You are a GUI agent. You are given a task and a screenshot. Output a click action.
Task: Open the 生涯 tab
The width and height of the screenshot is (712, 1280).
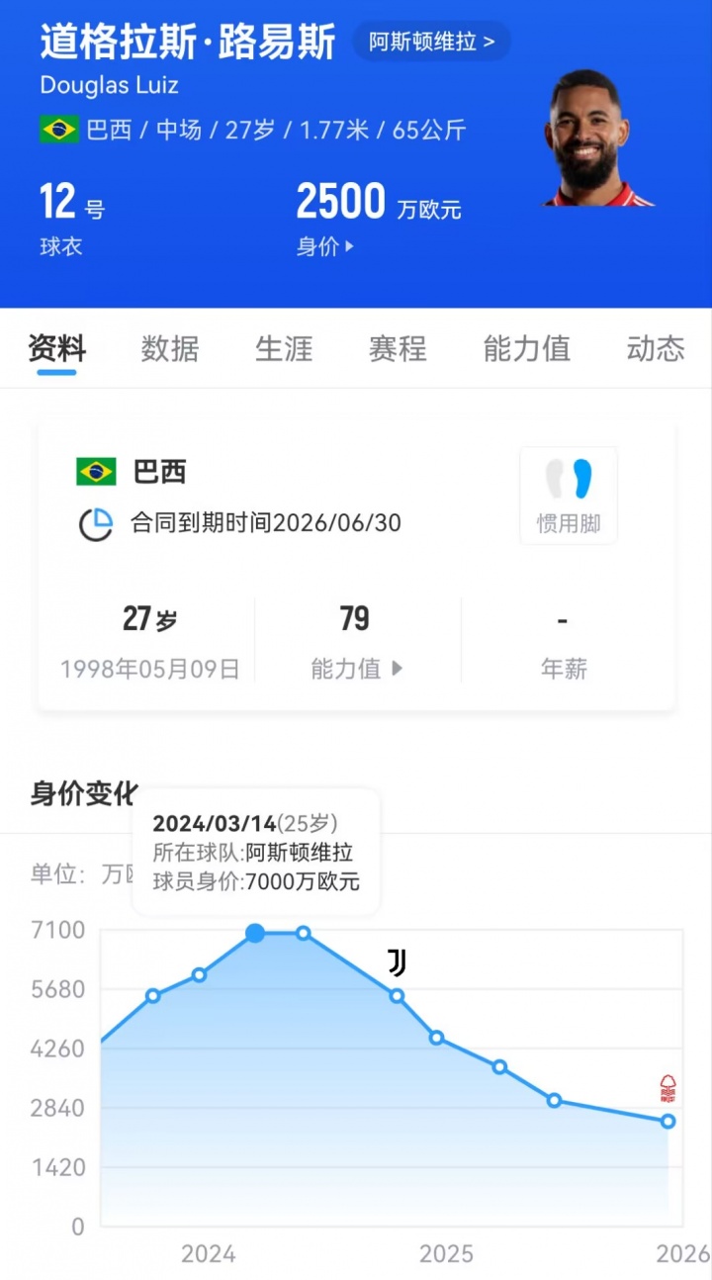(284, 348)
